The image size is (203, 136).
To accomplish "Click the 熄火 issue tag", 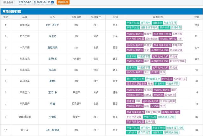I will point(147,72).
